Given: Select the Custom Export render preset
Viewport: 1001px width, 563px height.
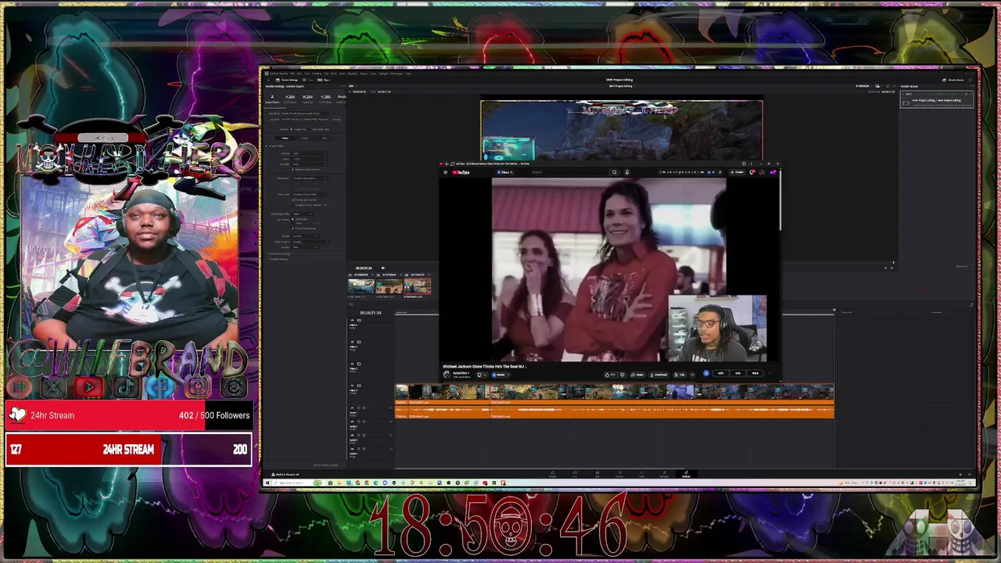Looking at the screenshot, I should [272, 99].
